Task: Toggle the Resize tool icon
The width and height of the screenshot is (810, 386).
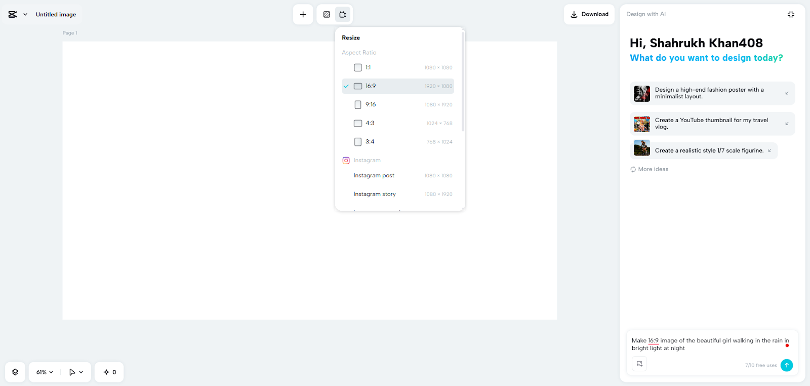Action: 343,15
